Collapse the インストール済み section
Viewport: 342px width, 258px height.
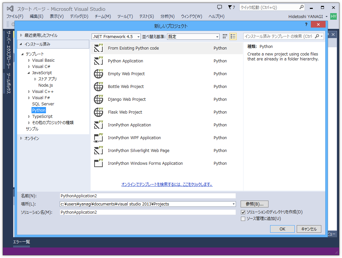21,44
